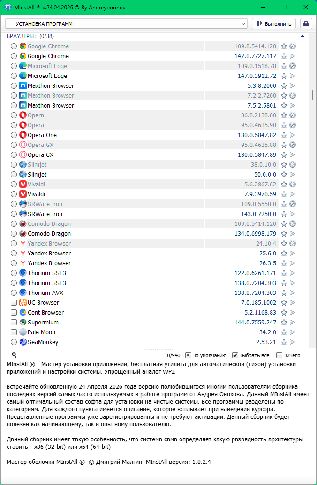
Task: Click the Выполнить button
Action: point(274,23)
